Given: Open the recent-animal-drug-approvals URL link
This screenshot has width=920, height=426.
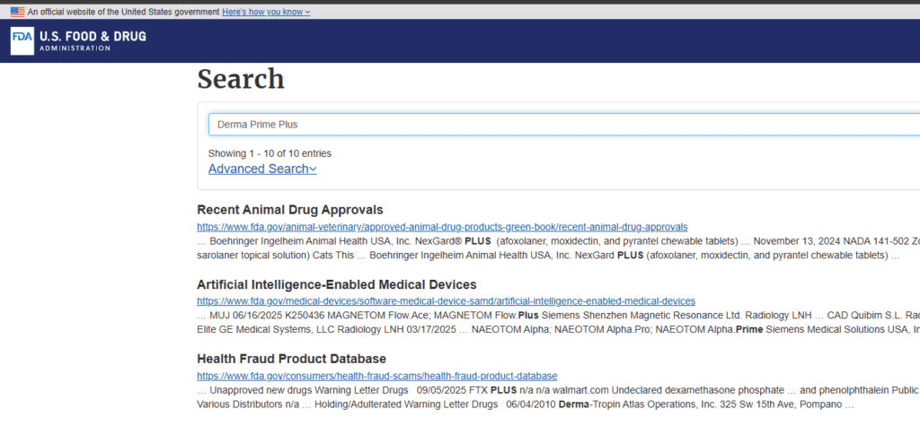Looking at the screenshot, I should 442,227.
